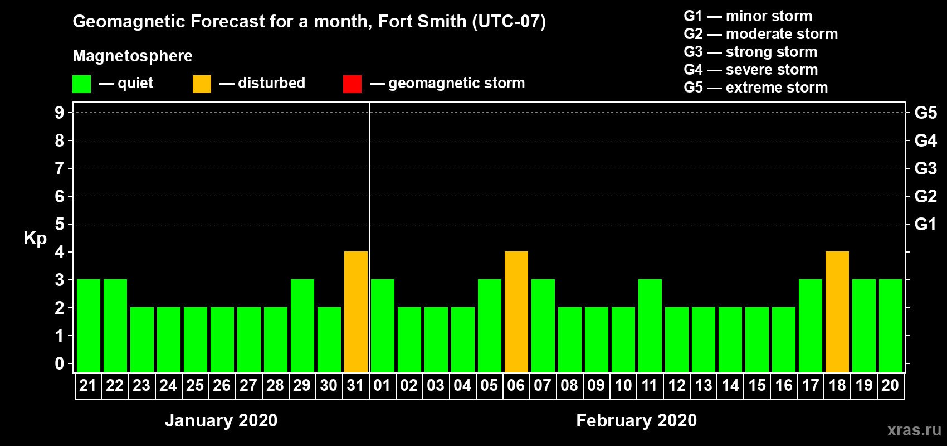Image resolution: width=947 pixels, height=446 pixels.
Task: Click the red geomagnetic storm legend swatch
Action: pos(352,84)
